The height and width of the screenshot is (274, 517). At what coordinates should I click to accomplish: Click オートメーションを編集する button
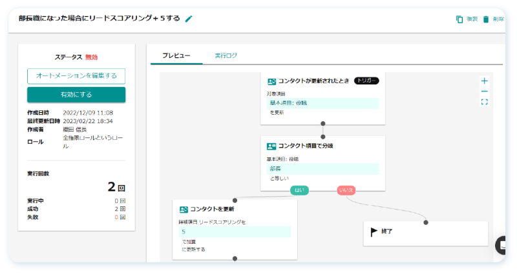point(76,76)
